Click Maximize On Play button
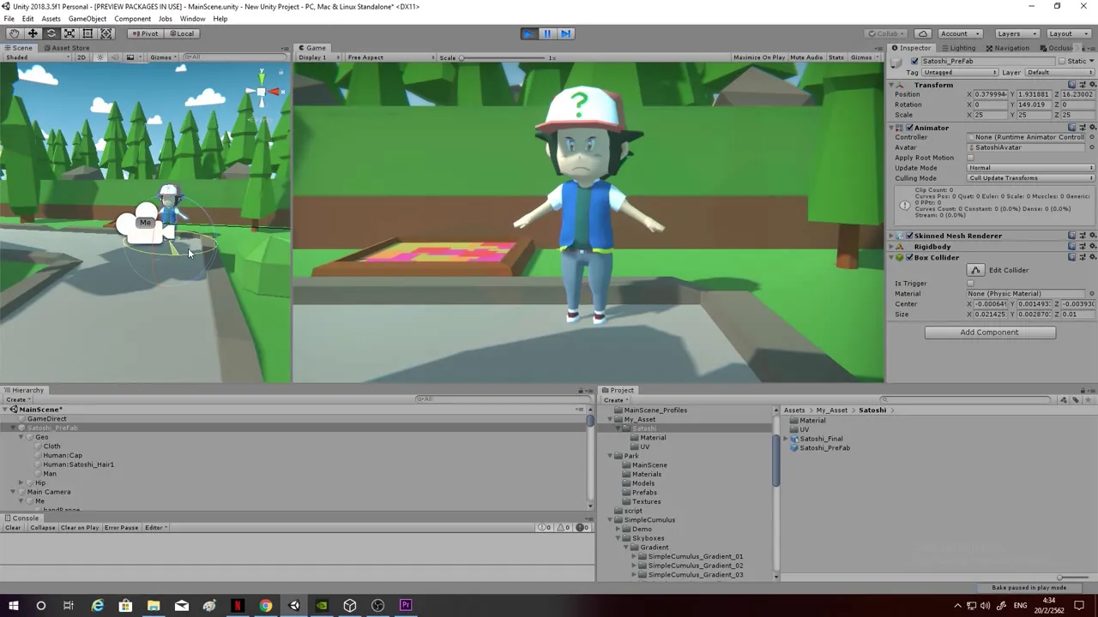 [759, 57]
